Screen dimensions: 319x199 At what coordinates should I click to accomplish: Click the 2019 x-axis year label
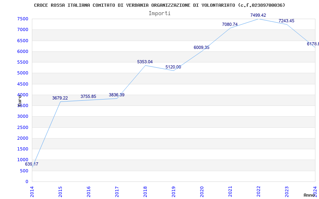(173, 192)
